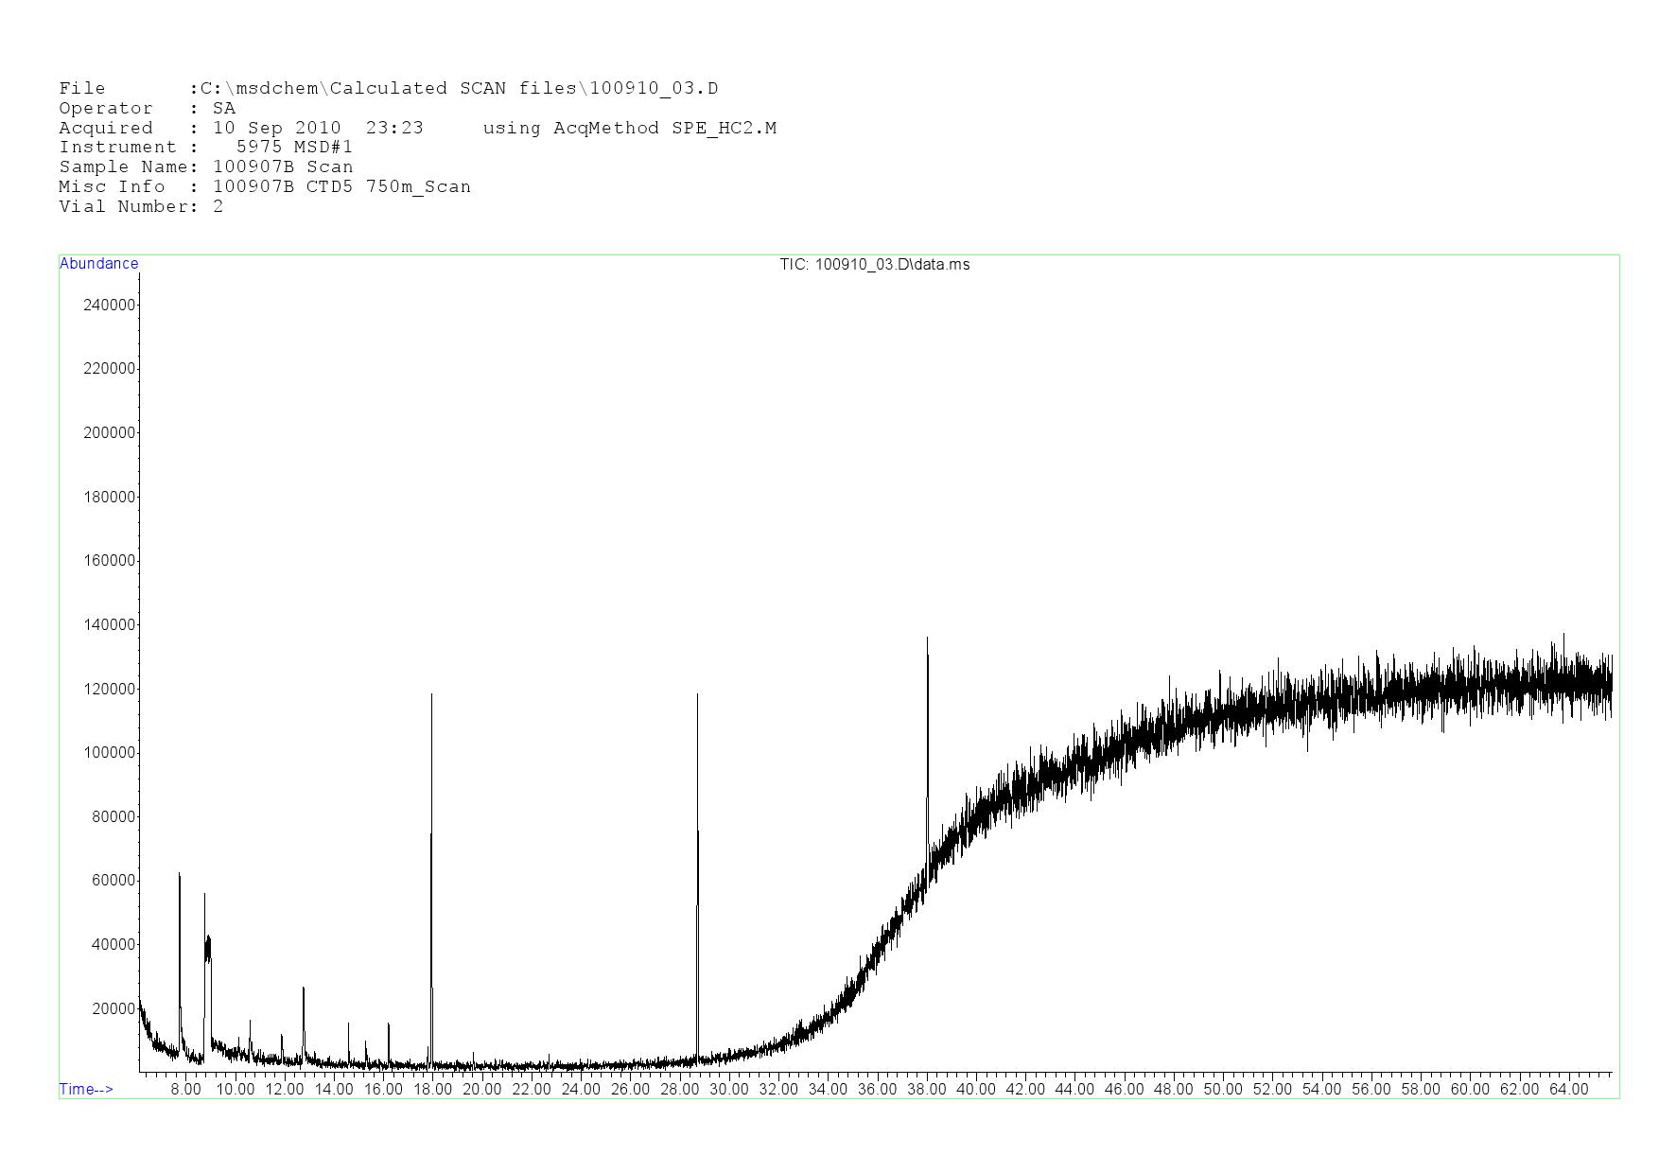Select the sample name '100907B Scan'

coord(283,167)
